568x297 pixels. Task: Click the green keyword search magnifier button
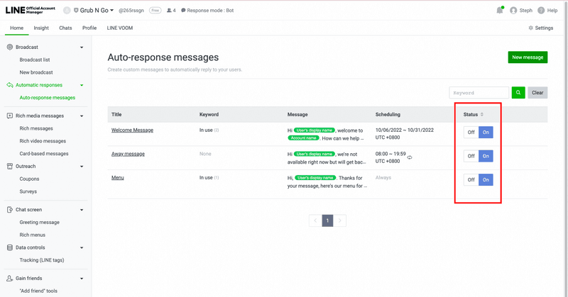518,93
